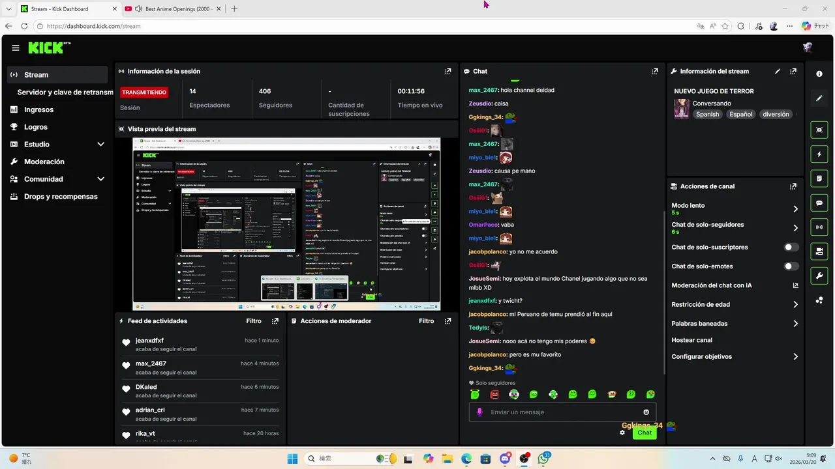This screenshot has height=469, width=835.
Task: Toggle the lightning bolt widget icon in right toolbar
Action: (819, 154)
